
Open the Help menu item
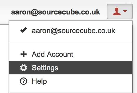coord(71,81)
